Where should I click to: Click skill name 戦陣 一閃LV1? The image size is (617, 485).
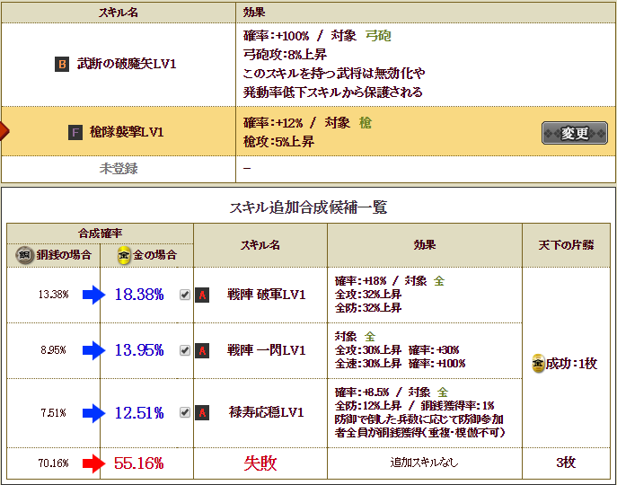point(267,350)
